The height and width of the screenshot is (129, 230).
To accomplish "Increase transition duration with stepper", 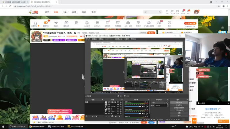I will (168, 105).
